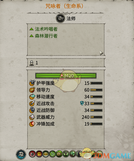The width and height of the screenshot is (134, 161).
Task: Select the green tree spell icon
Action: (x=66, y=154)
